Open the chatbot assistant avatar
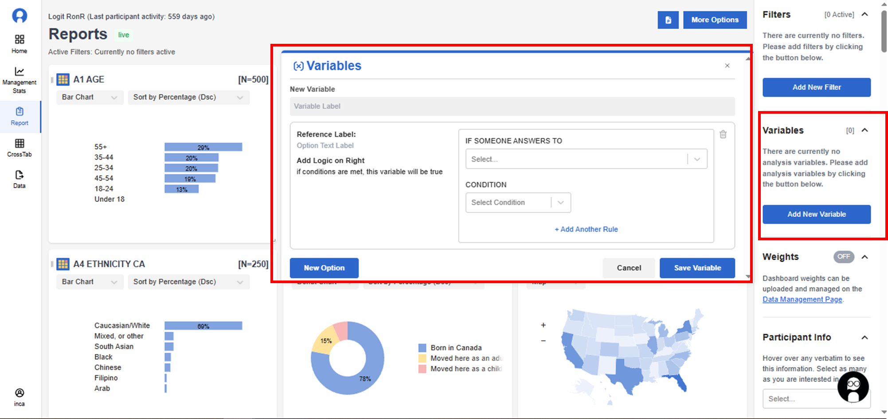The height and width of the screenshot is (419, 888). pos(853,387)
